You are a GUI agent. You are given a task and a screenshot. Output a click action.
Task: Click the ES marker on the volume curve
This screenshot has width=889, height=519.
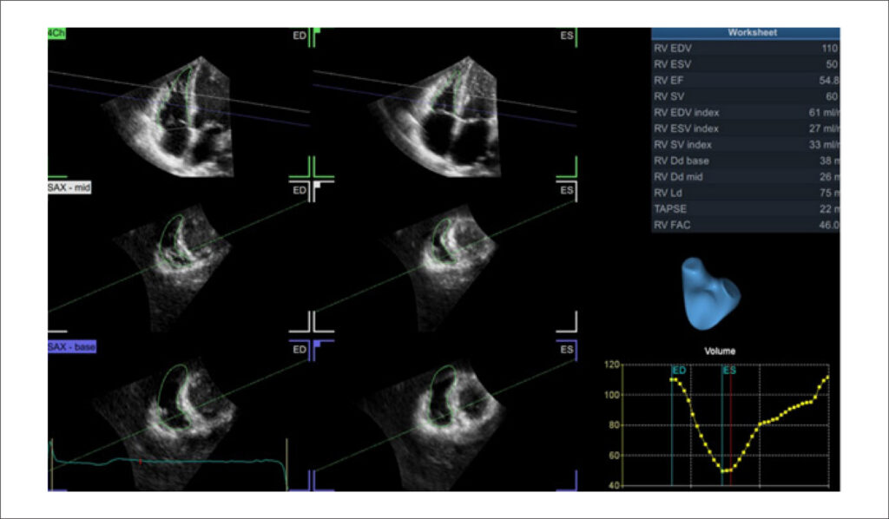(x=729, y=371)
